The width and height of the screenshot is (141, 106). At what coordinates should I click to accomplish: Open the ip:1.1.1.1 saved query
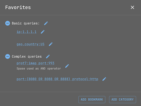tap(27, 32)
